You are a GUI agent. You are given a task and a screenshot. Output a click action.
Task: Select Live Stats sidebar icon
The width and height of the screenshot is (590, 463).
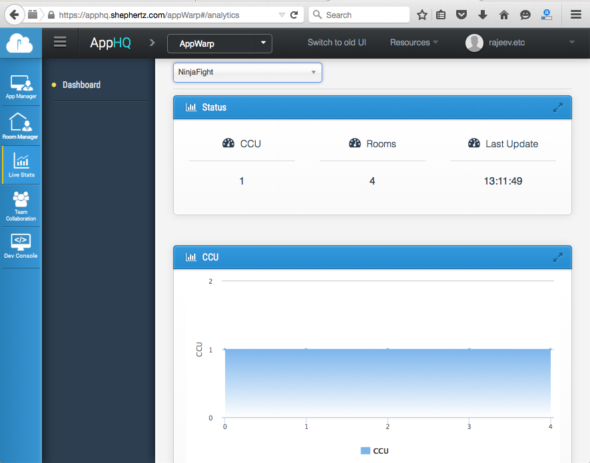(x=21, y=165)
